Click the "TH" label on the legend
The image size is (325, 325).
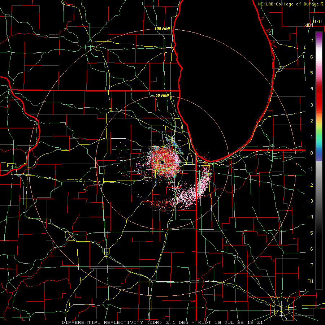pos(310,281)
